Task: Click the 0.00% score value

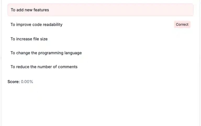Action: pyautogui.click(x=27, y=82)
